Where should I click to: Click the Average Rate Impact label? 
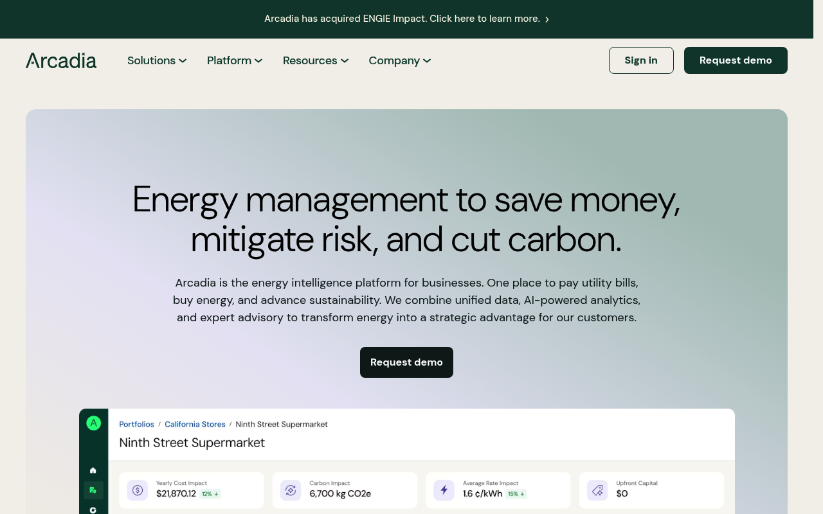click(491, 483)
